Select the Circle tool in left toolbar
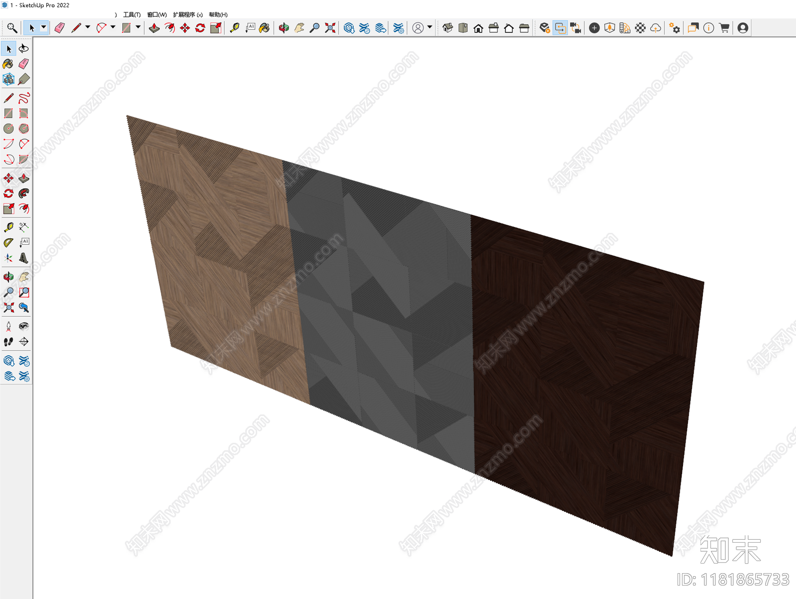Viewport: 796px width, 599px height. (8, 128)
